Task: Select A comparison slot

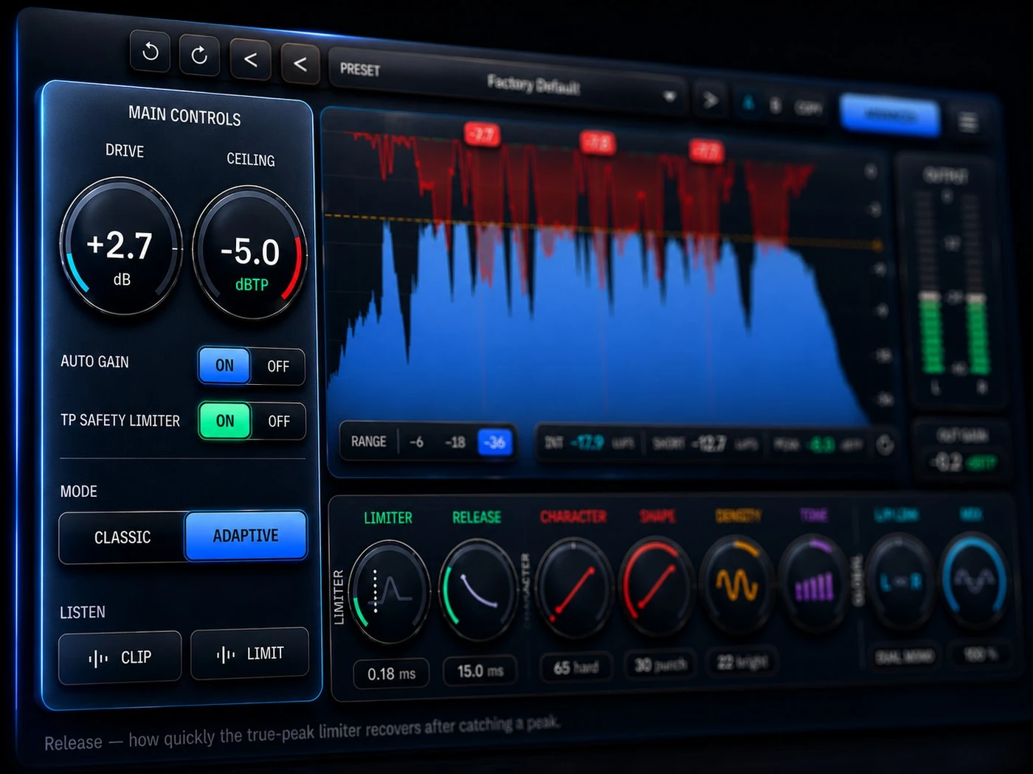Action: coord(748,104)
